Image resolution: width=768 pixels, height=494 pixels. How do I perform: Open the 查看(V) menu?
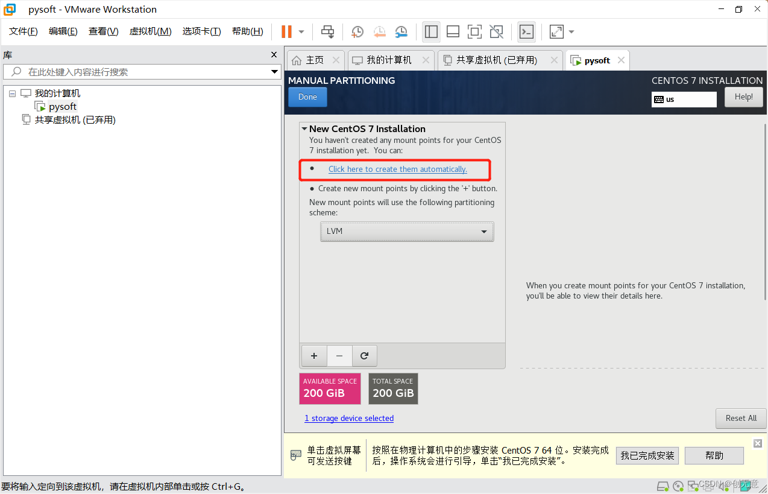tap(104, 31)
